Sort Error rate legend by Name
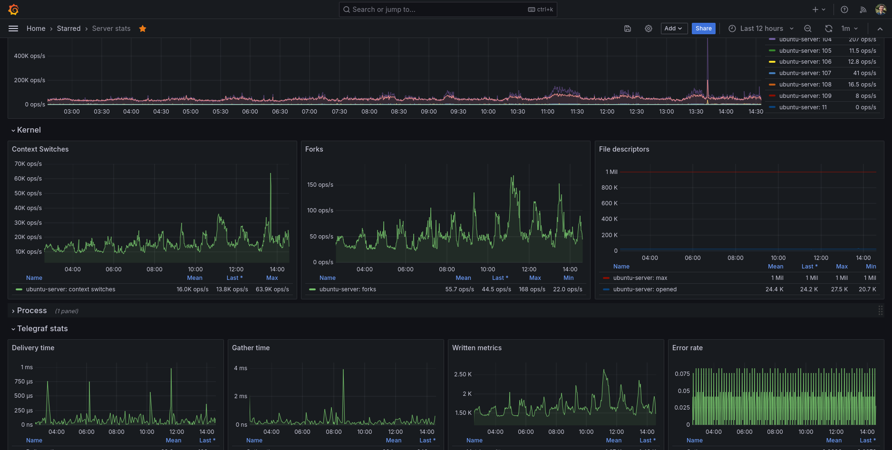This screenshot has width=892, height=450. click(x=695, y=440)
